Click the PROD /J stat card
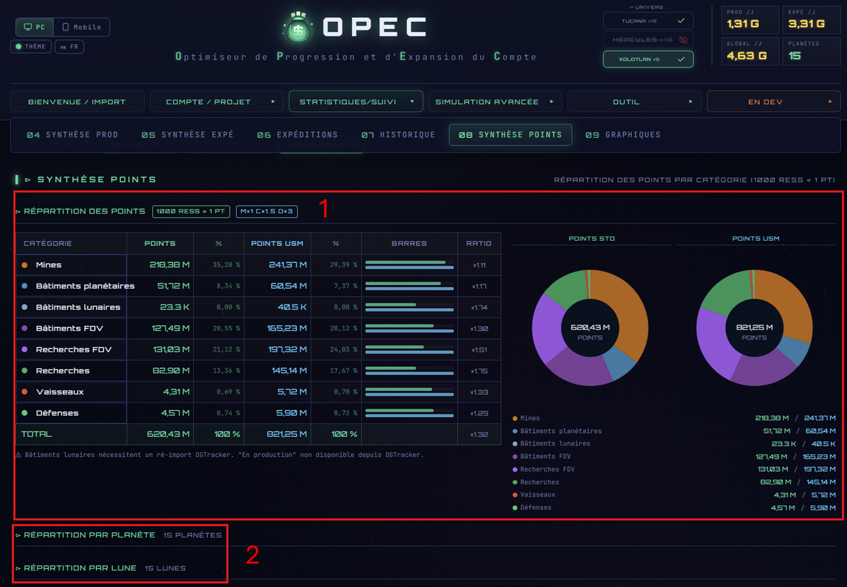 pyautogui.click(x=750, y=19)
